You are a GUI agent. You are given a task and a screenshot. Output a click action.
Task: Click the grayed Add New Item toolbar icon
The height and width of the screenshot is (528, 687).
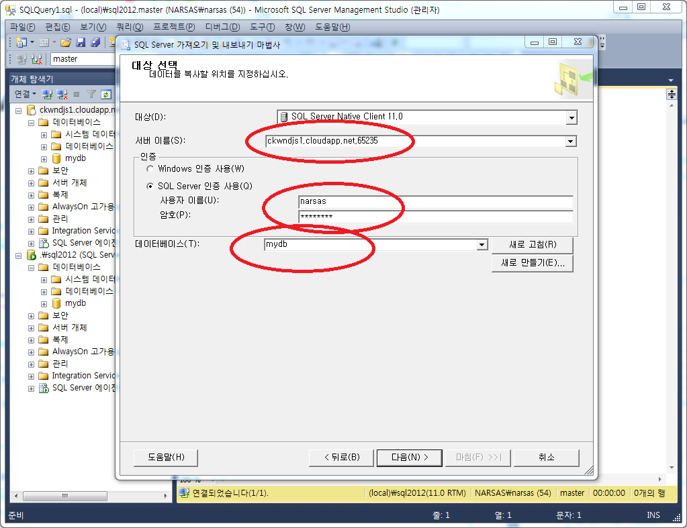pos(44,42)
